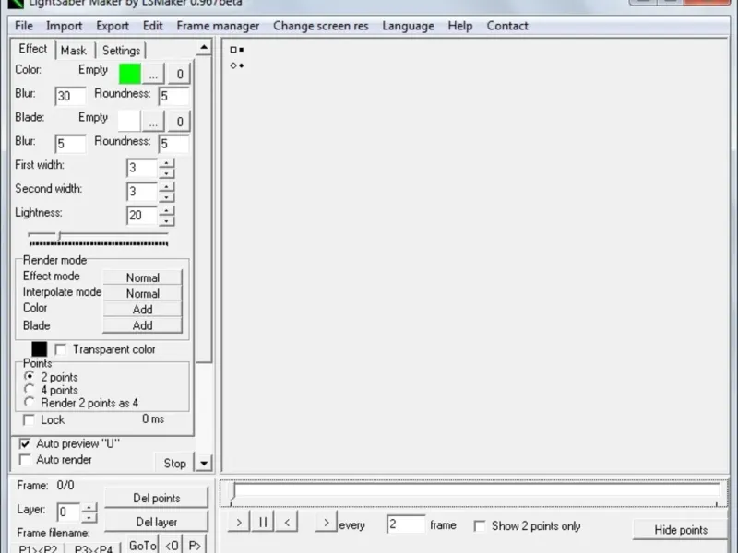Increase Second width with up arrow

coord(166,187)
